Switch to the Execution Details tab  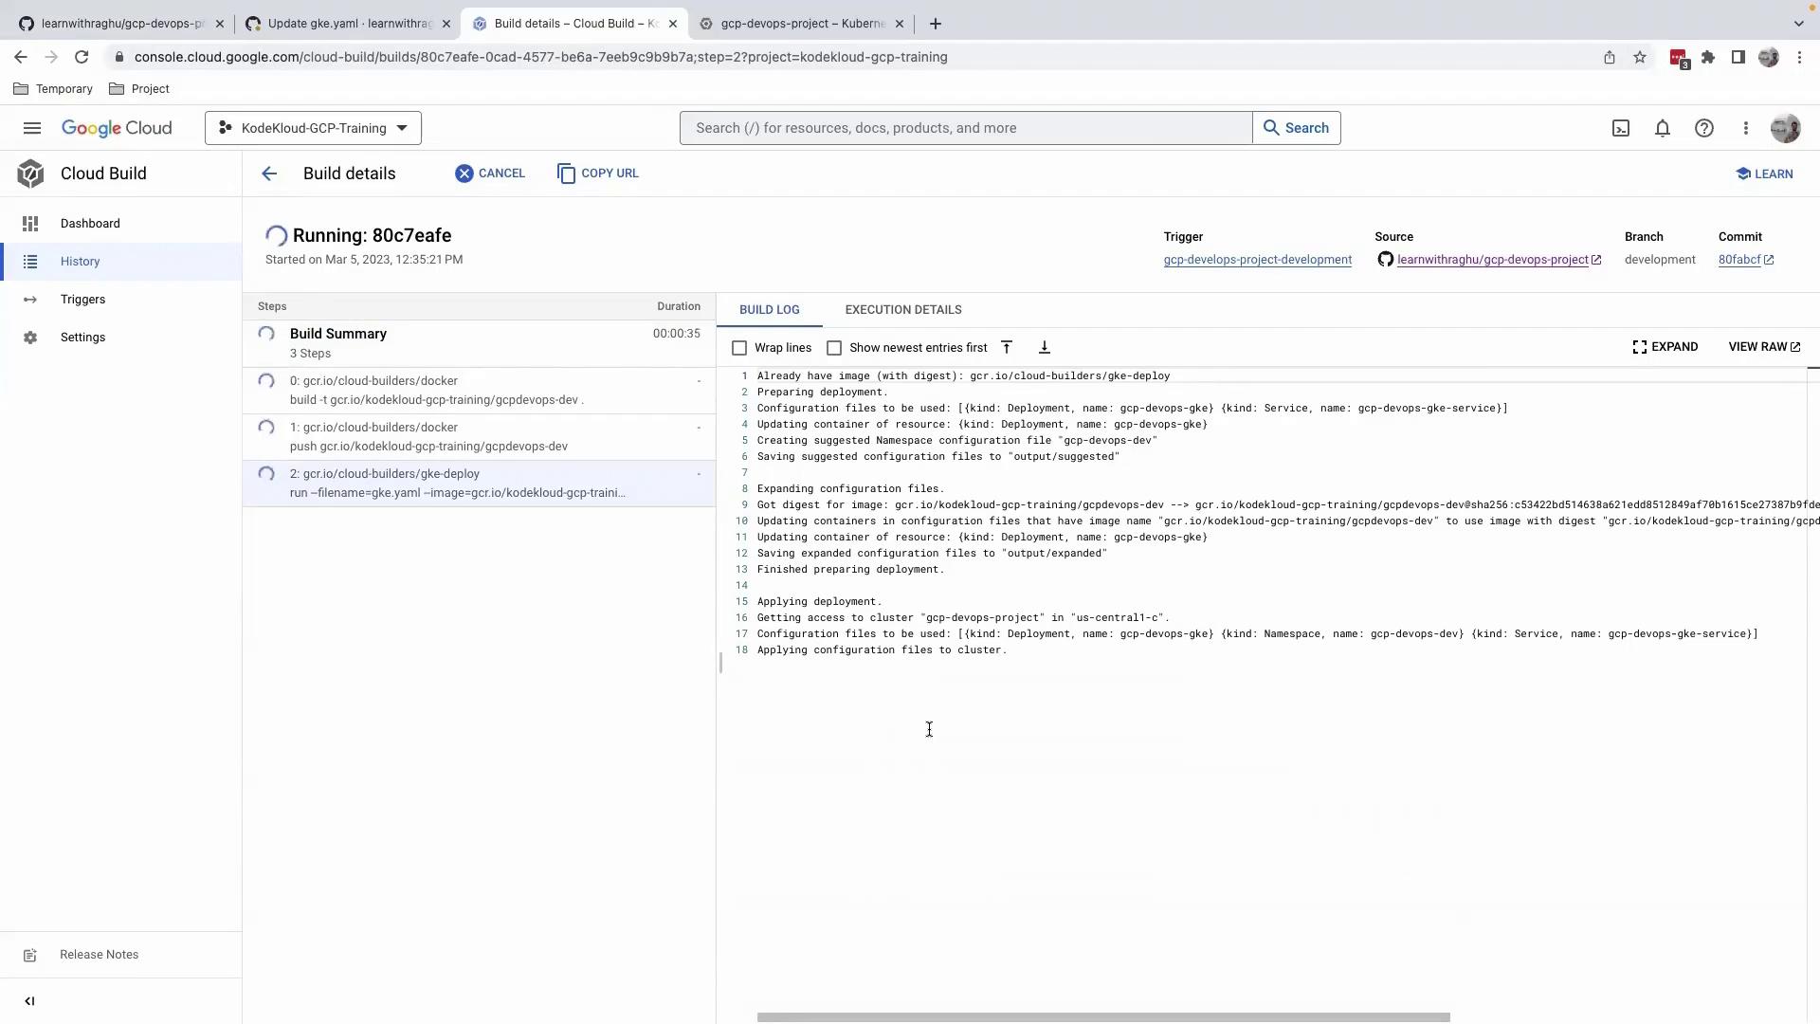pyautogui.click(x=902, y=310)
